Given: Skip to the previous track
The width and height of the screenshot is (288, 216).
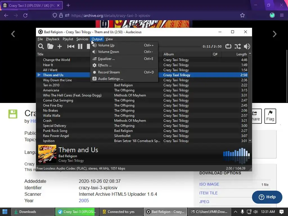Looking at the screenshot, I should pyautogui.click(x=71, y=46).
